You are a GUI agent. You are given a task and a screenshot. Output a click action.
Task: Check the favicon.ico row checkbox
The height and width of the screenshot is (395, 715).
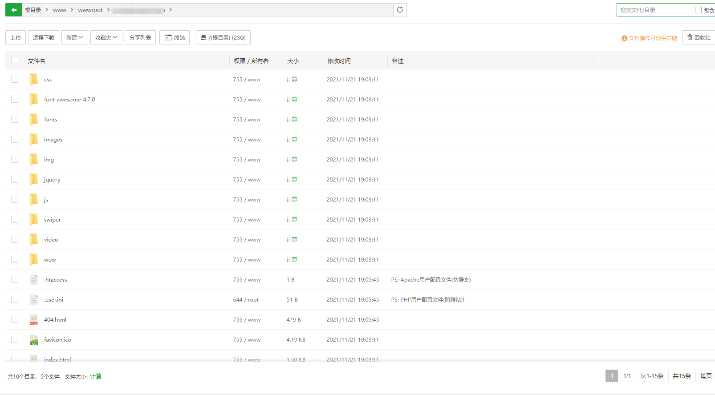click(15, 339)
